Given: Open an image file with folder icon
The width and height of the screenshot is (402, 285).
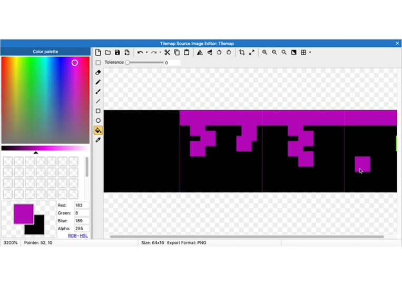Looking at the screenshot, I should 107,53.
